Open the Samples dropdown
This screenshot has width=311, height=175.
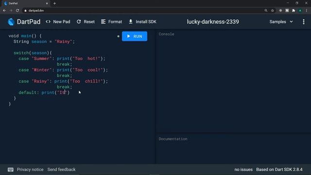pyautogui.click(x=281, y=21)
